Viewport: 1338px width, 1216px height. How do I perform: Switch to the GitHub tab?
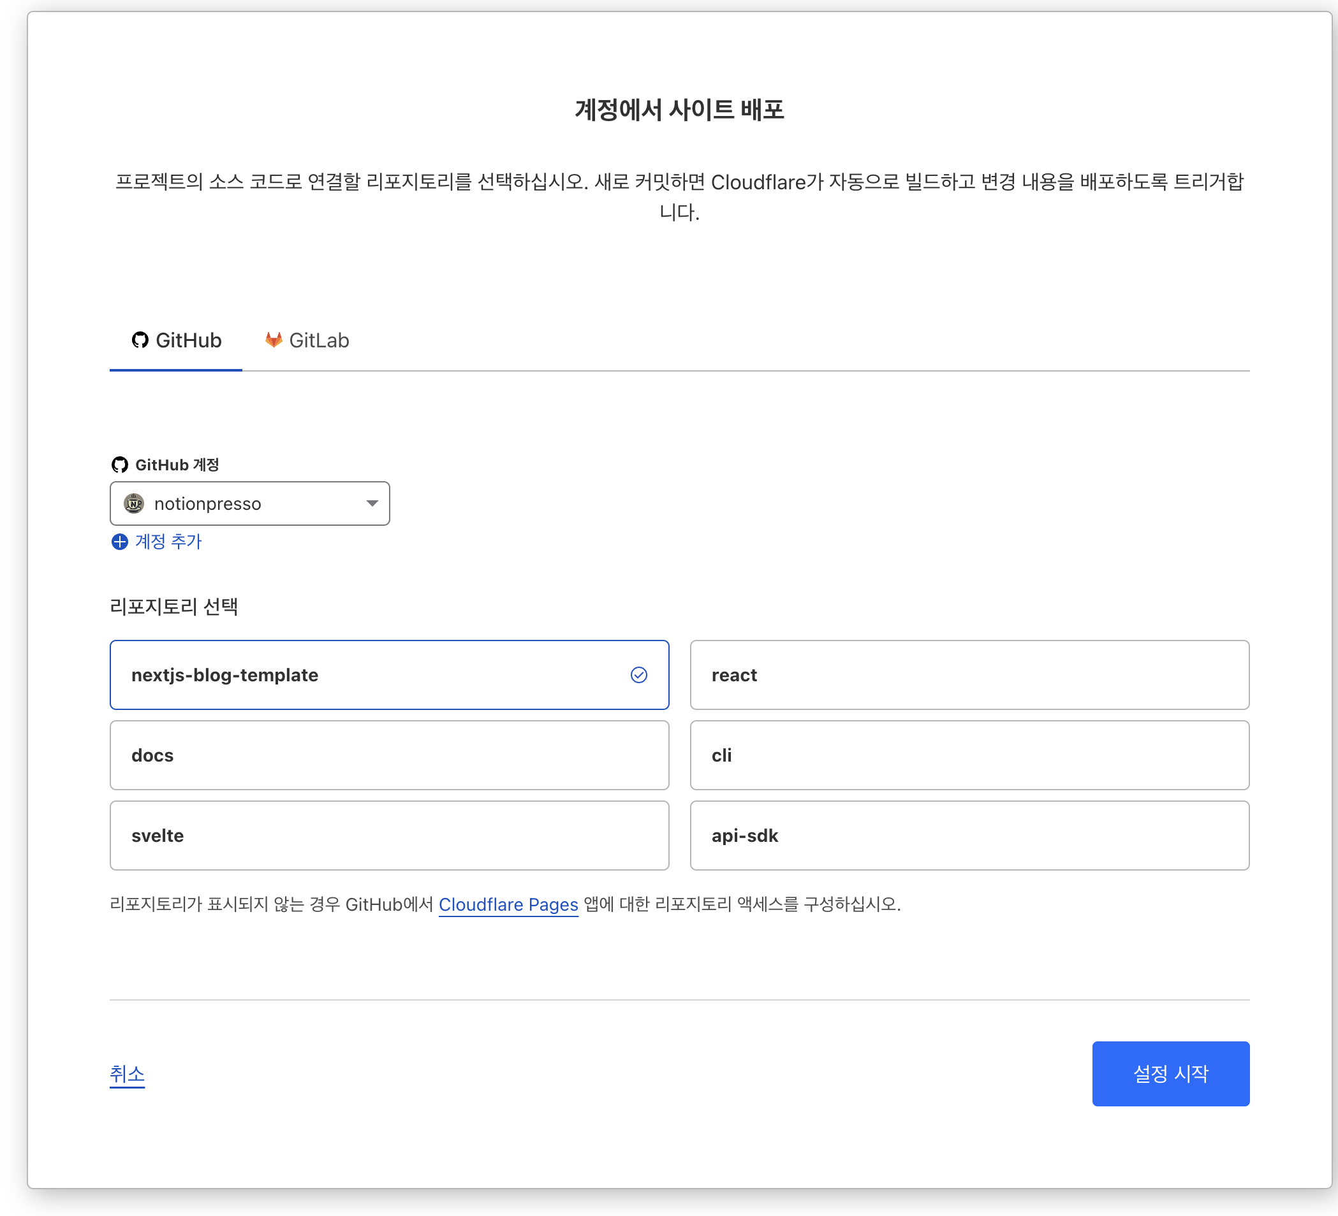pos(177,341)
